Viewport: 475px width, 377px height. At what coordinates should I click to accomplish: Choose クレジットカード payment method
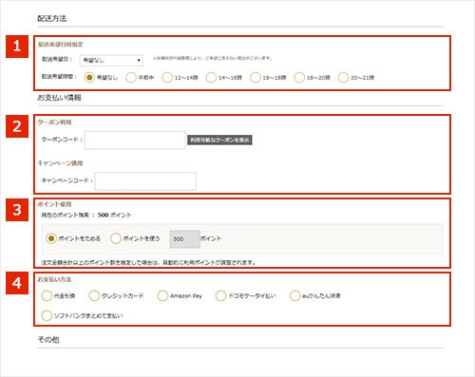[94, 295]
